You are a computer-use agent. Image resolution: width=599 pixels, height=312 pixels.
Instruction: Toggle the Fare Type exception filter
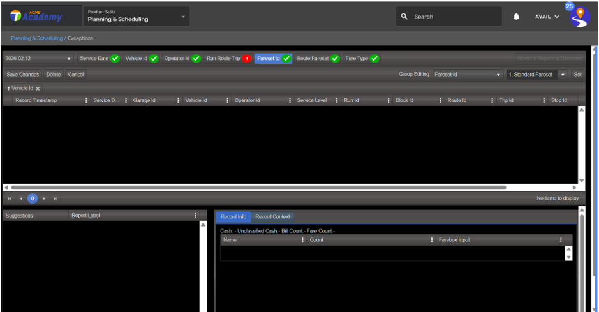click(x=362, y=58)
